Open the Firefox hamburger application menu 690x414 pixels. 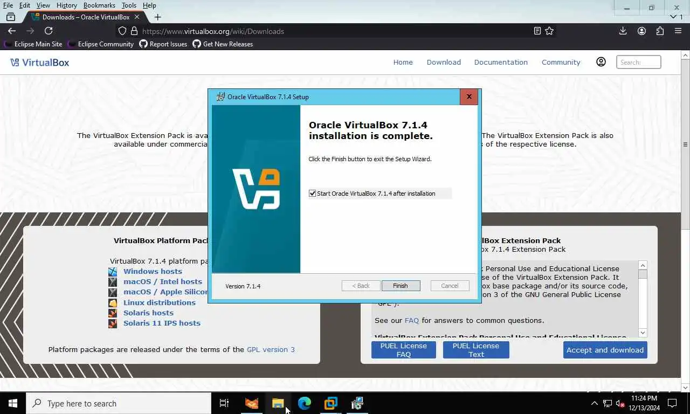(x=678, y=31)
